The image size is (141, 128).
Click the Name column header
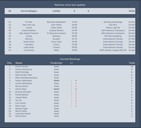[19, 63]
